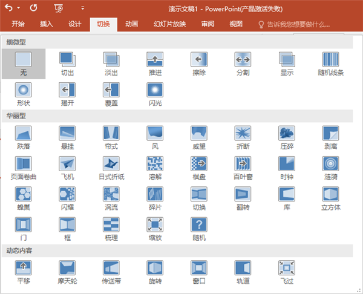Open the 视图 View tab
The height and width of the screenshot is (294, 363).
click(236, 24)
